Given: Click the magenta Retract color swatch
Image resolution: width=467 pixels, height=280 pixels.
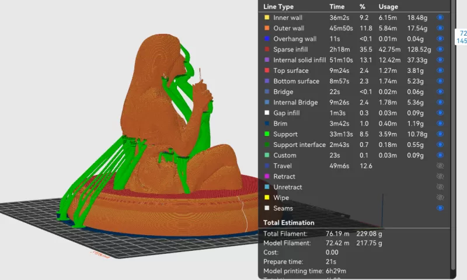Looking at the screenshot, I should 267,176.
